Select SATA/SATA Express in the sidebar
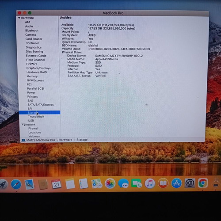The width and height of the screenshot is (221, 221). (41, 105)
